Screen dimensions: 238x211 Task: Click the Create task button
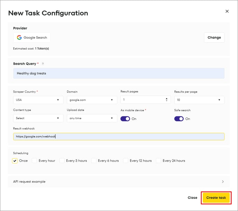[x=216, y=198]
